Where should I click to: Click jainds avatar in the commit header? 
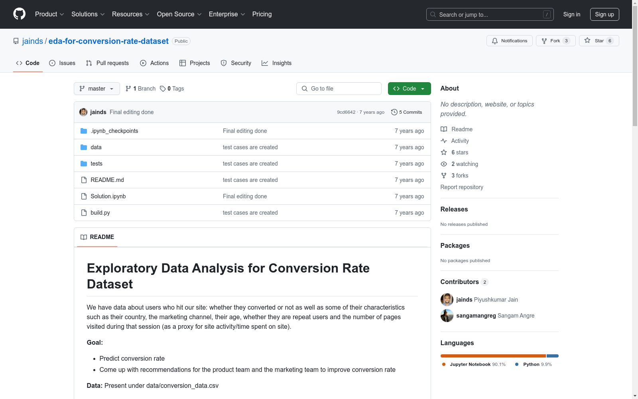point(83,112)
